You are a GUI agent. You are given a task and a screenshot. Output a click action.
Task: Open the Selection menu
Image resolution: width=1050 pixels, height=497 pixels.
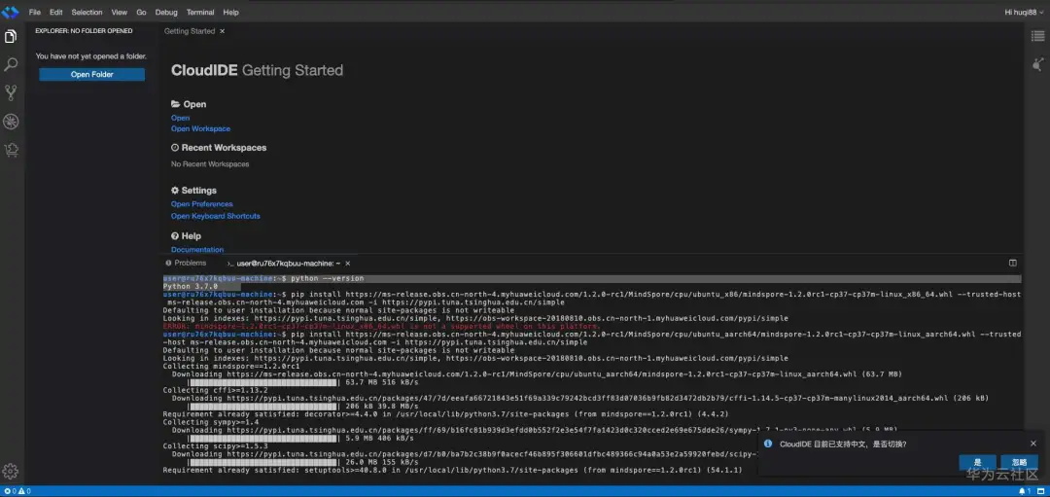pos(87,13)
